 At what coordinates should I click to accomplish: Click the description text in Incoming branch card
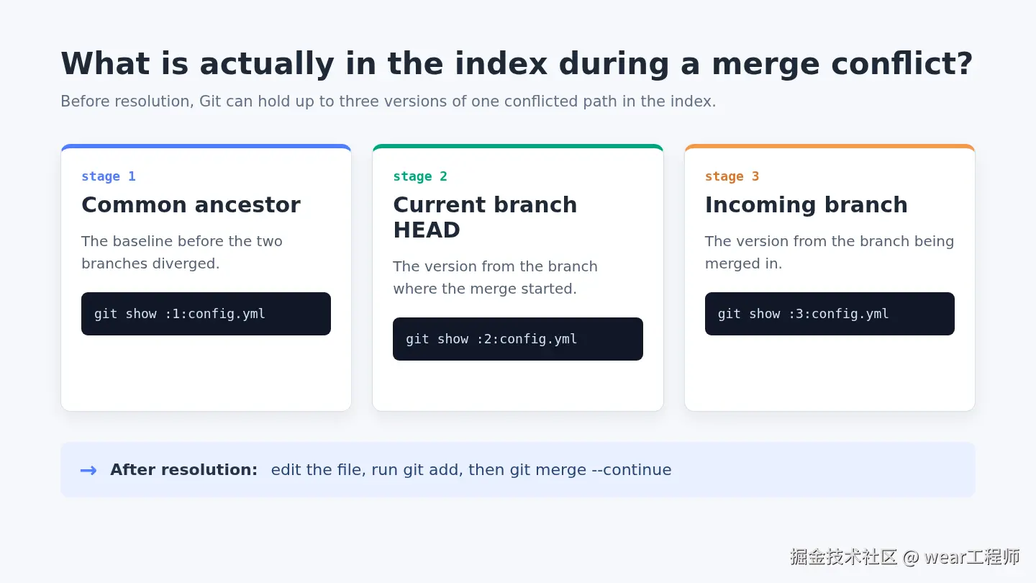tap(830, 252)
